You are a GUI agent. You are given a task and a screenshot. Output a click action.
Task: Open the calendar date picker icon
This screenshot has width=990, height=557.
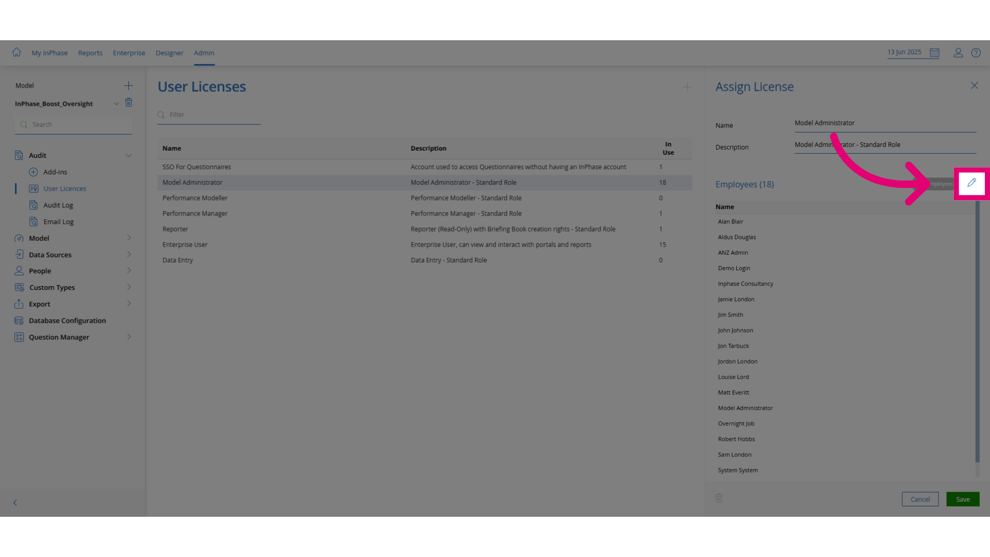[x=934, y=53]
